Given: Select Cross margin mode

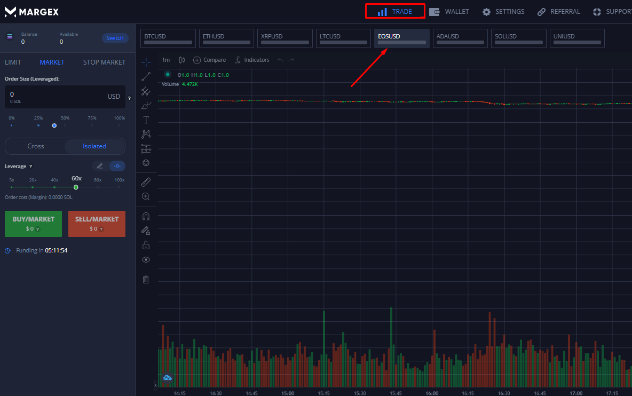Looking at the screenshot, I should [35, 146].
